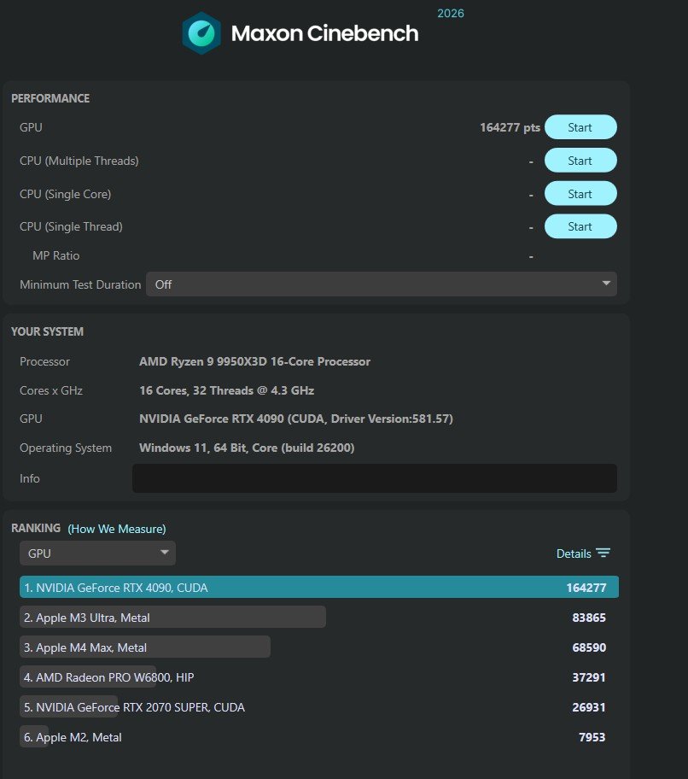
Task: Click the 83865 ranking score
Action: pos(589,618)
